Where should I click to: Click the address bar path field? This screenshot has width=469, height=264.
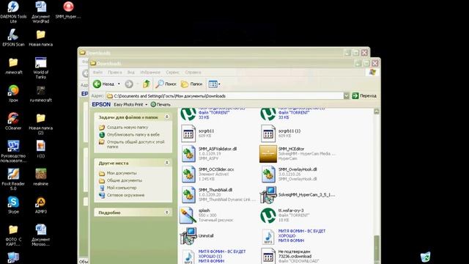pos(225,96)
